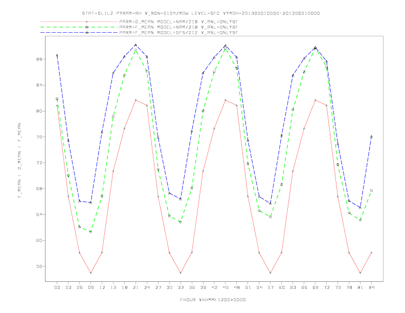This screenshot has width=405, height=313.
Task: Click x-axis tick label 03
Action: pos(68,287)
